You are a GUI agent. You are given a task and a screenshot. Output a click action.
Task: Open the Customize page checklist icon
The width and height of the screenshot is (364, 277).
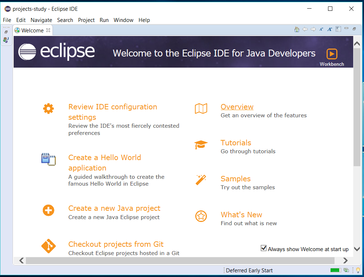click(x=338, y=29)
